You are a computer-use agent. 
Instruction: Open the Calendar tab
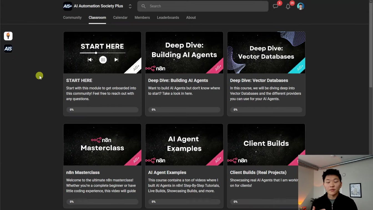(120, 17)
